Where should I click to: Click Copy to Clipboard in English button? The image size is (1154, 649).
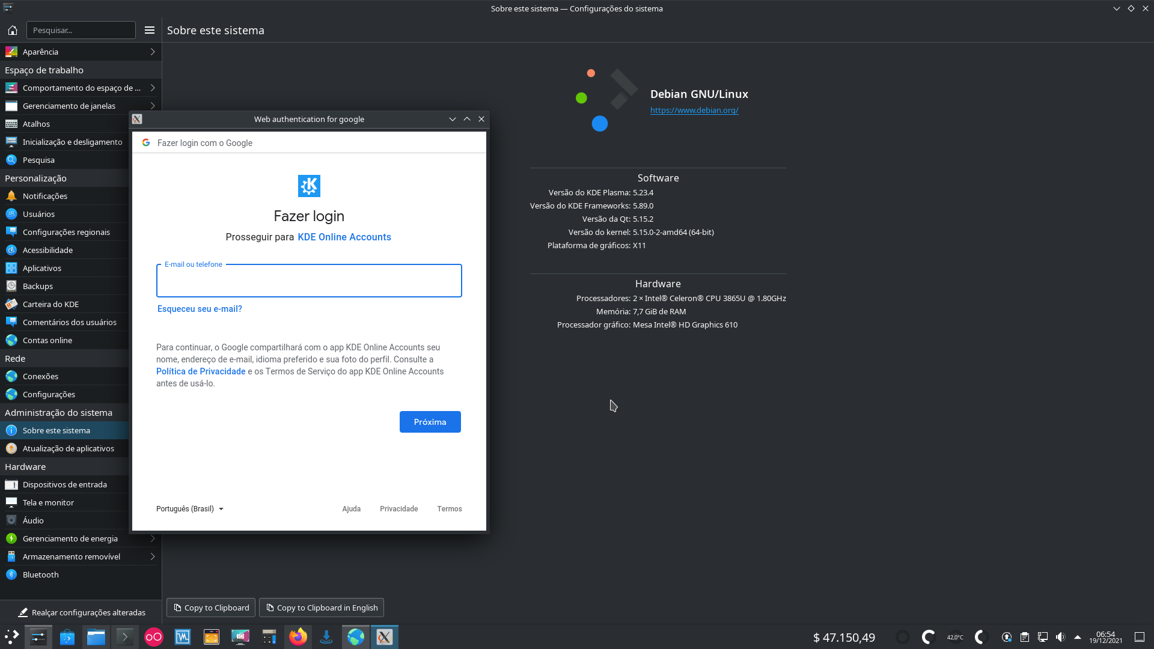point(322,608)
